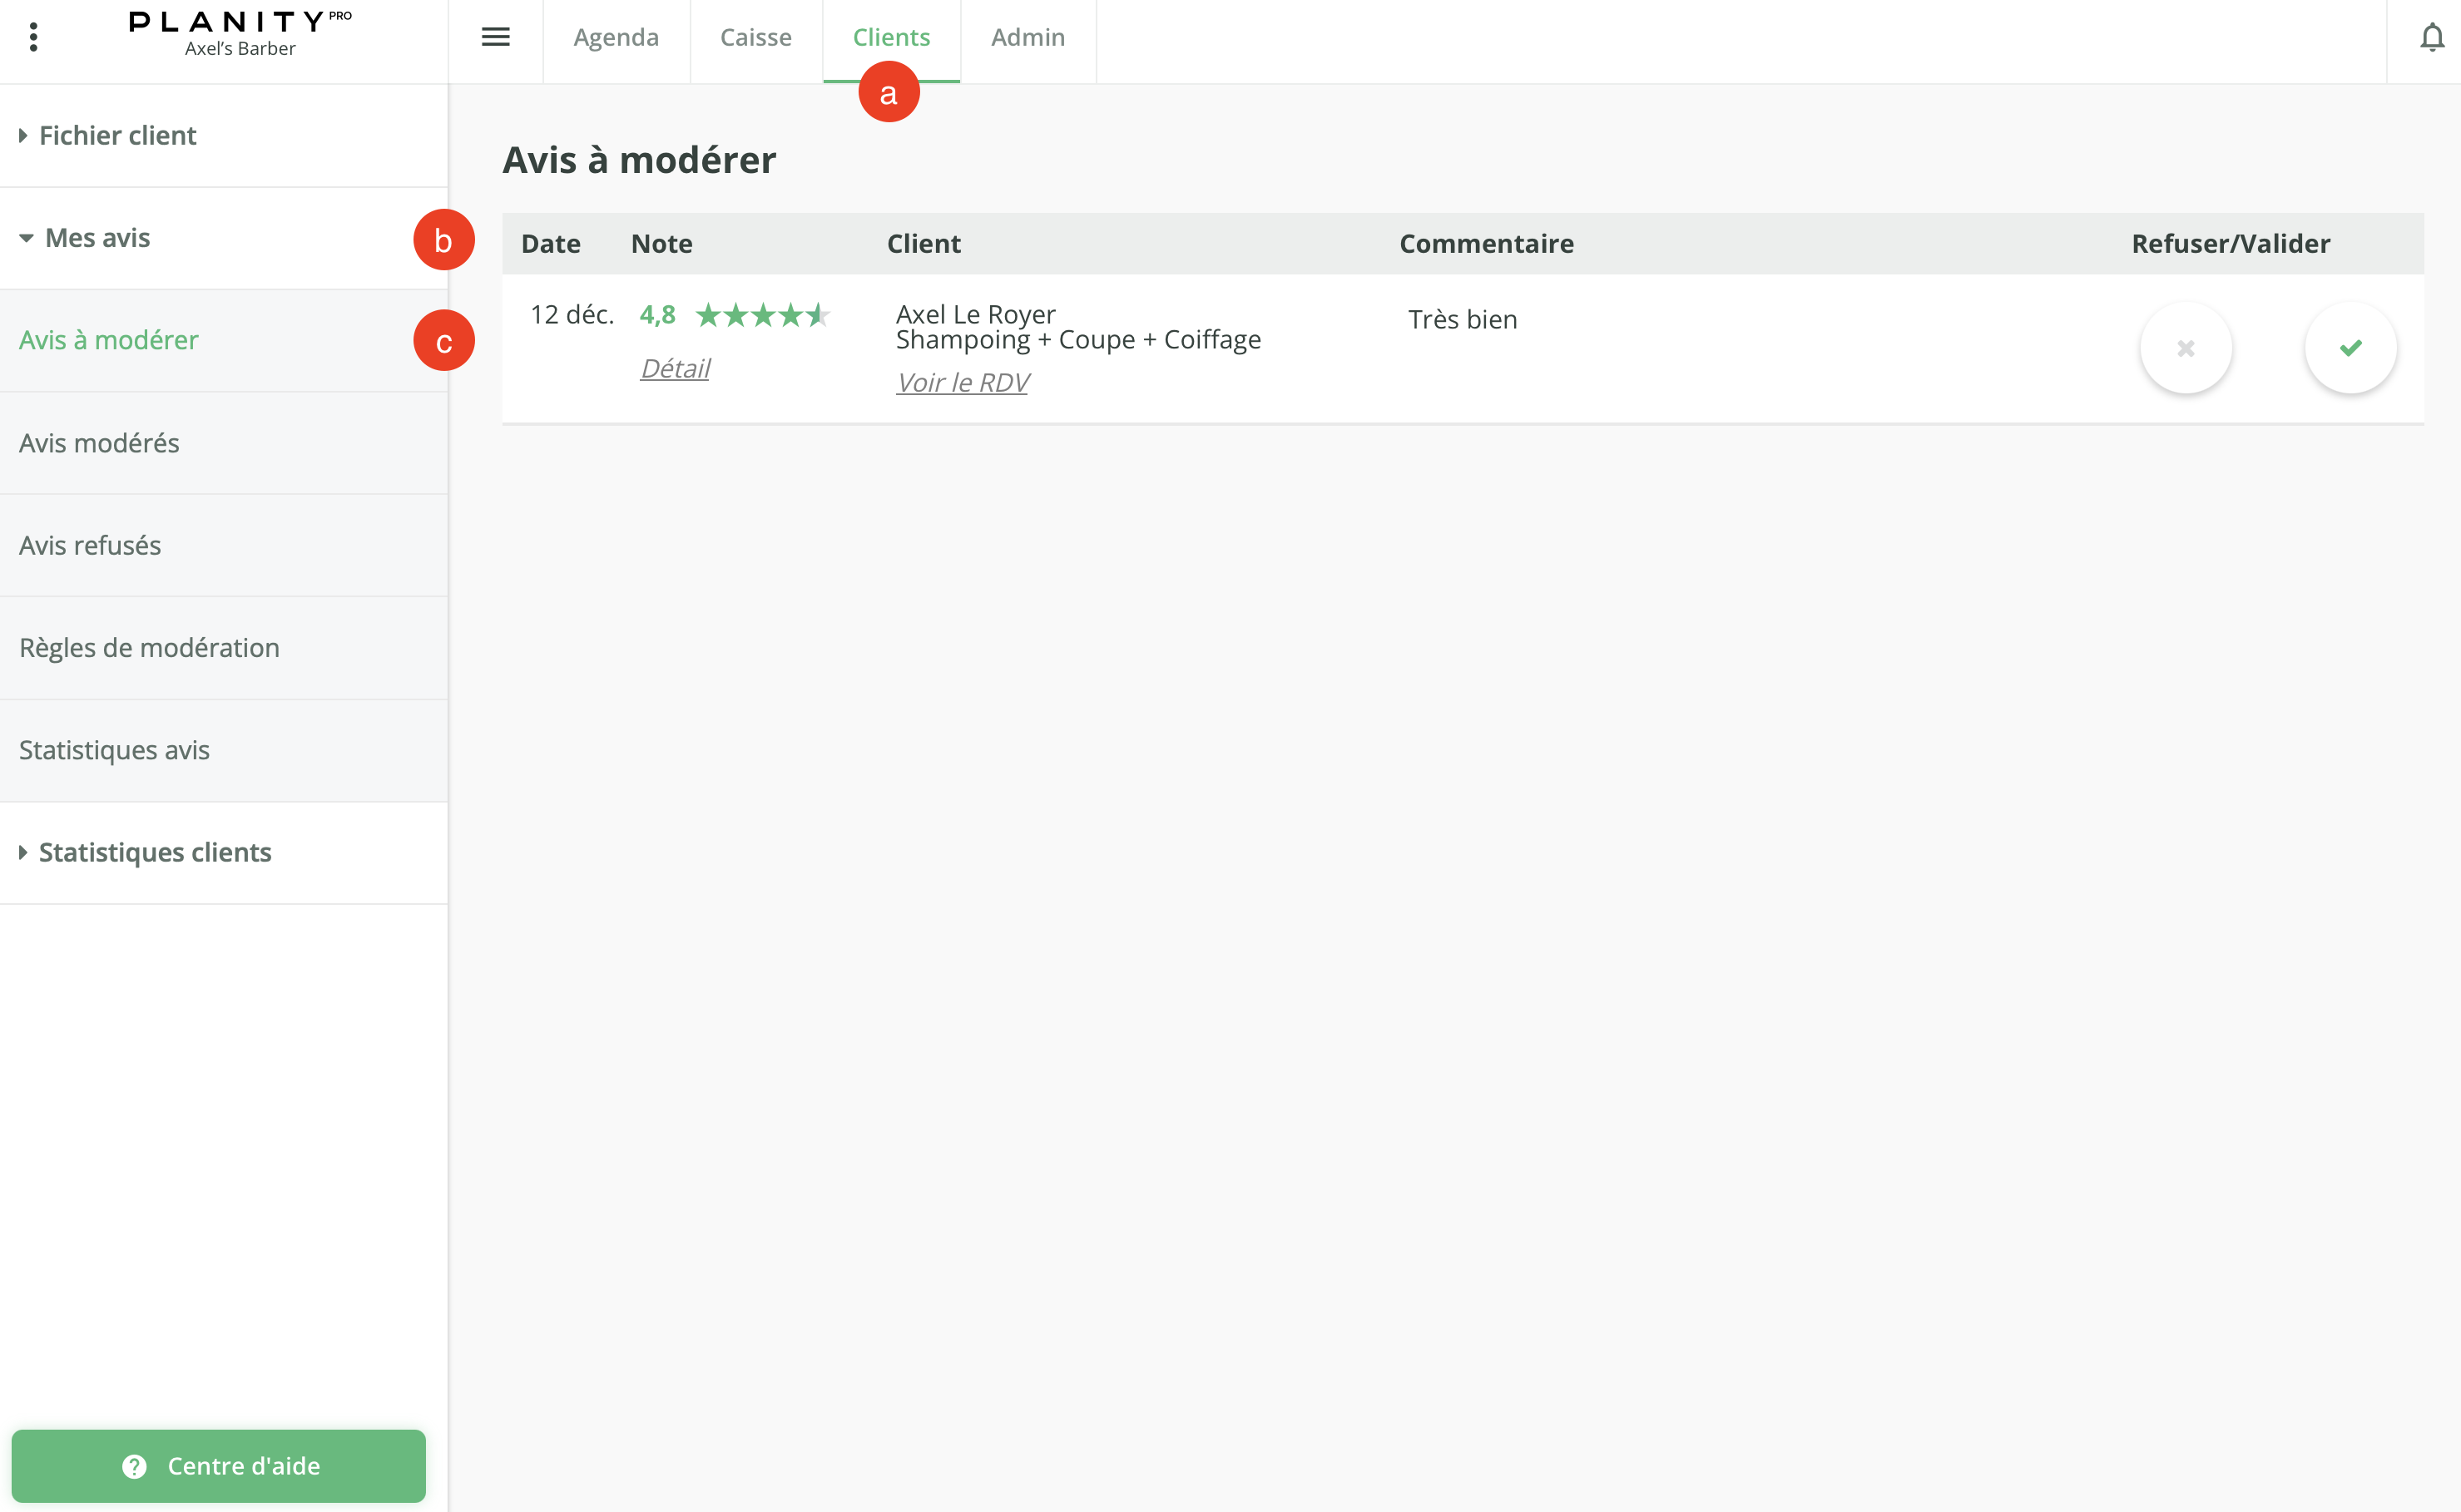2461x1512 pixels.
Task: Go to the Admin tab
Action: (1027, 38)
